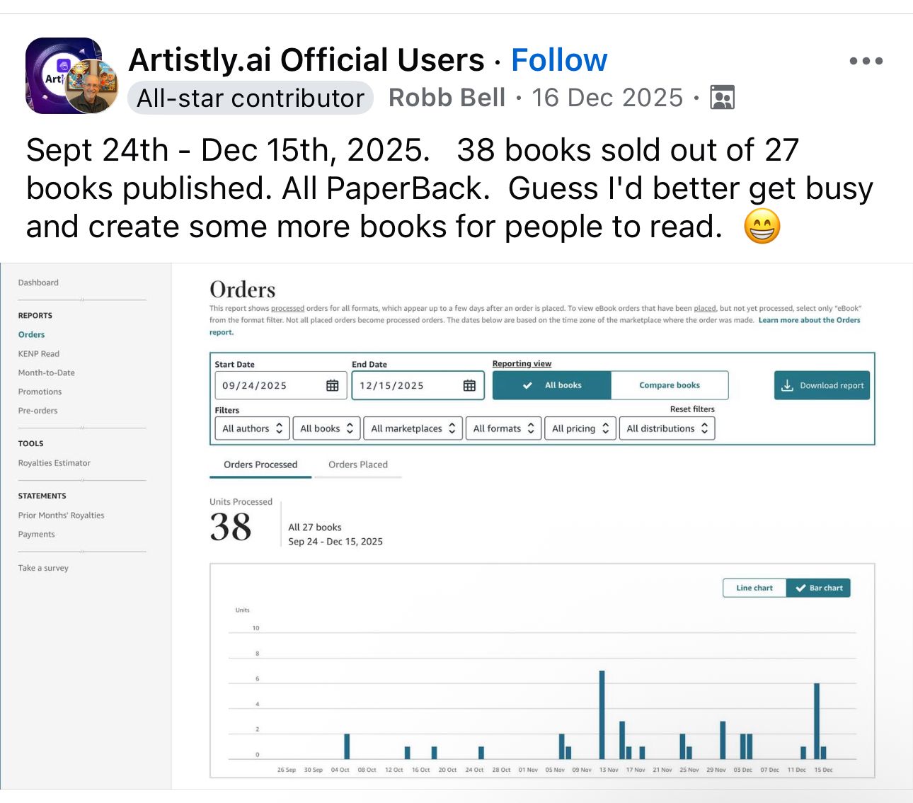Switch to the Orders Placed tab

pos(358,465)
